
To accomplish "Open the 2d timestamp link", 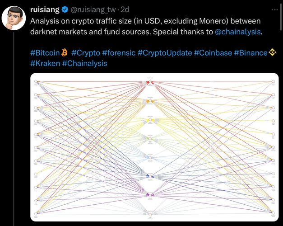I will pos(125,9).
